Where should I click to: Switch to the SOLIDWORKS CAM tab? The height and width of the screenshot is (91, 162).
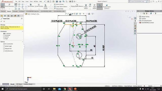(59, 11)
